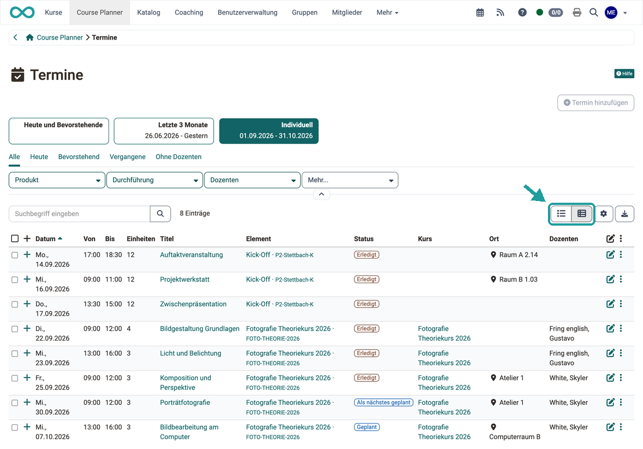Click the printer icon in header

pos(577,13)
